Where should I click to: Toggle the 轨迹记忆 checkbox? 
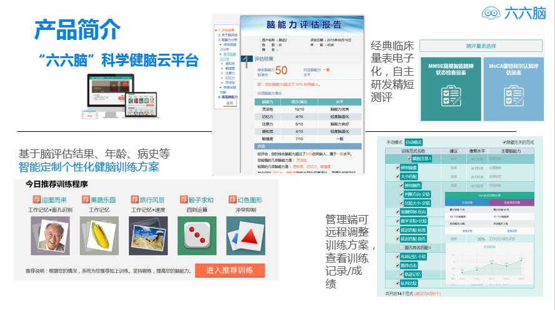click(401, 274)
